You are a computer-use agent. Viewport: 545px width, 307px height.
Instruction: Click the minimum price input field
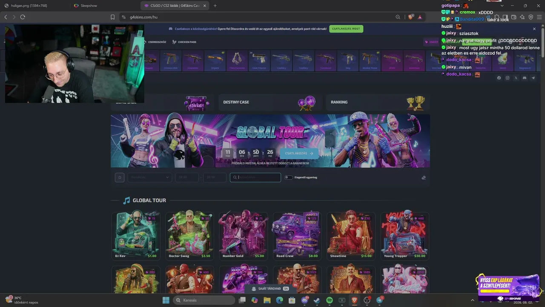tap(186, 177)
